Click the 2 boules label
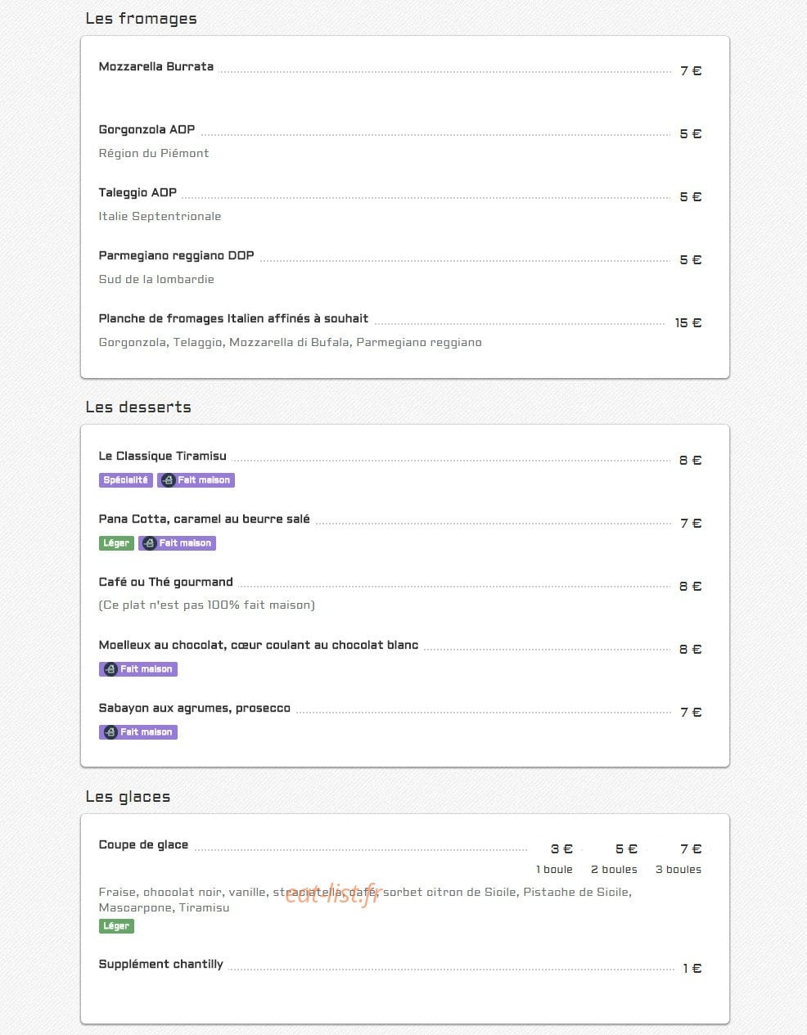 pos(614,870)
